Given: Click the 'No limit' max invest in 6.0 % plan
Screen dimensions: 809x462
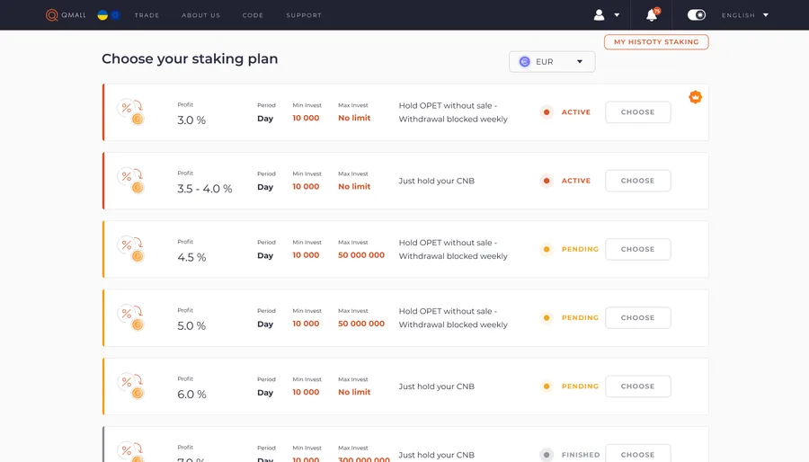Looking at the screenshot, I should (354, 392).
